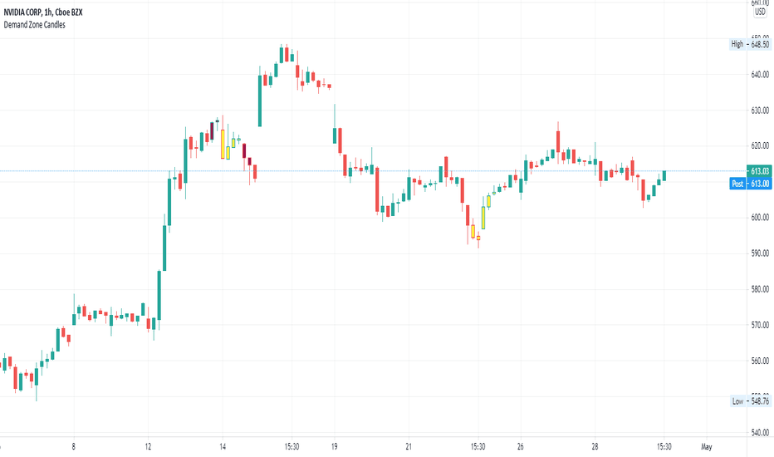Click the High 648.50 price label
The image size is (774, 457).
(x=750, y=45)
